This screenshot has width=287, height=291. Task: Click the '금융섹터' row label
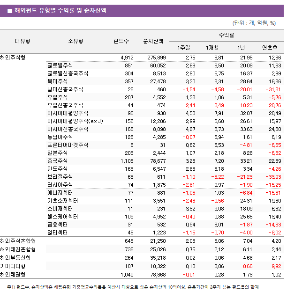pyautogui.click(x=57, y=225)
